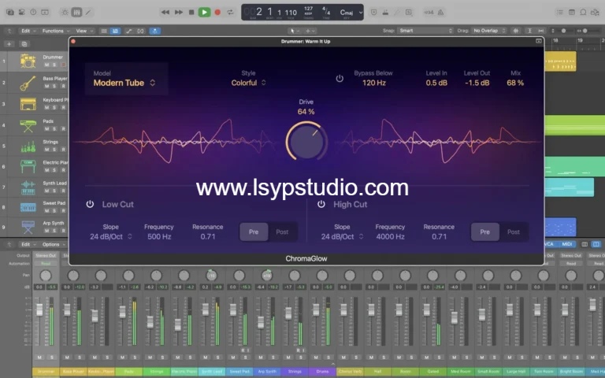Open the Mixer Options menu
This screenshot has height=378, width=605.
[x=53, y=244]
